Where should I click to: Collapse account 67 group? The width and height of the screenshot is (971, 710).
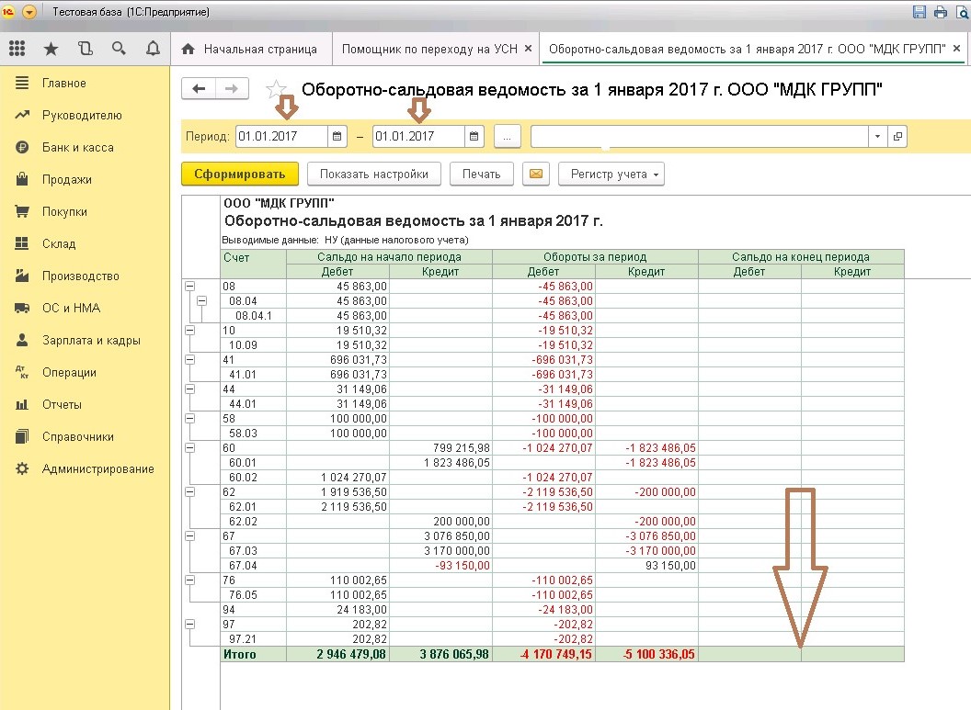tap(190, 536)
